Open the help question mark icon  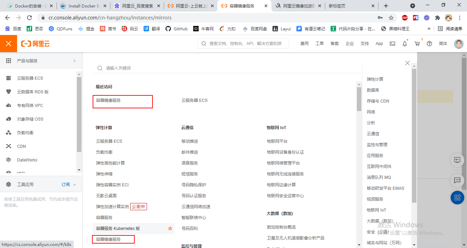pyautogui.click(x=429, y=44)
